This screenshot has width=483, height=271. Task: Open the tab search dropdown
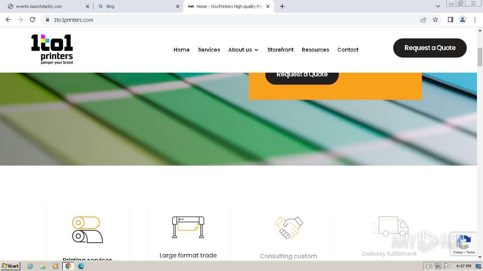[438, 6]
